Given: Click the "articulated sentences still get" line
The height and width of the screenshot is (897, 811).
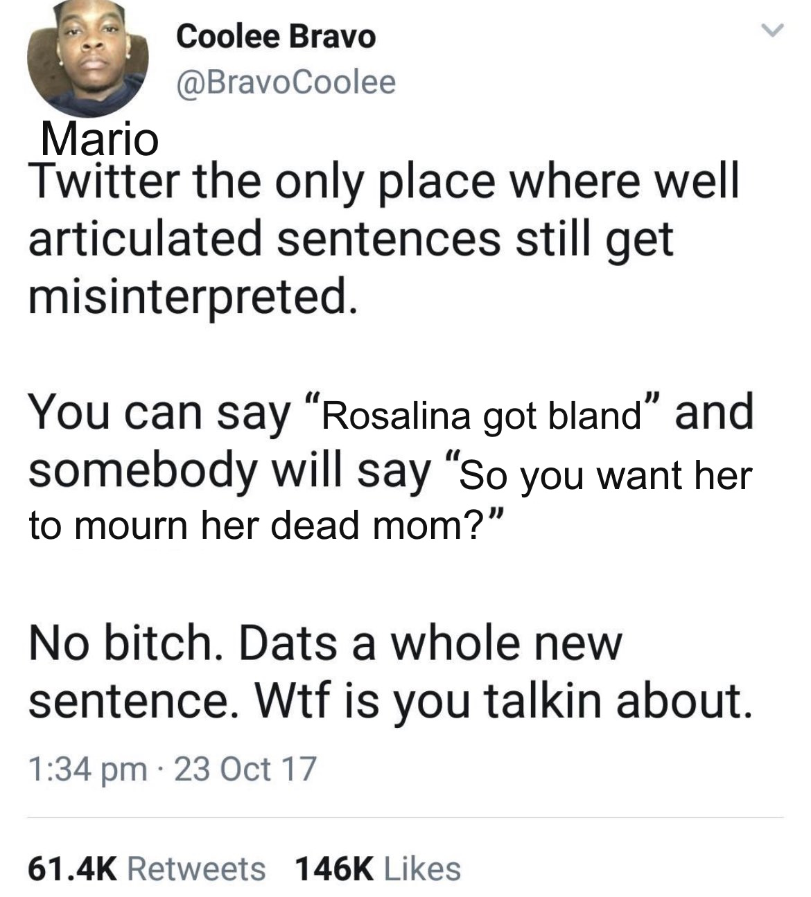Looking at the screenshot, I should 350,239.
